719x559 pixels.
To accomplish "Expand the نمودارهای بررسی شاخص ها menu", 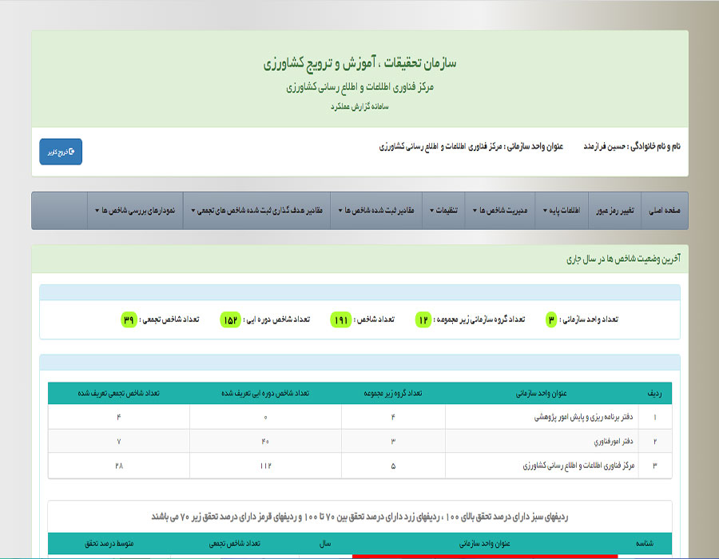I will [x=135, y=210].
